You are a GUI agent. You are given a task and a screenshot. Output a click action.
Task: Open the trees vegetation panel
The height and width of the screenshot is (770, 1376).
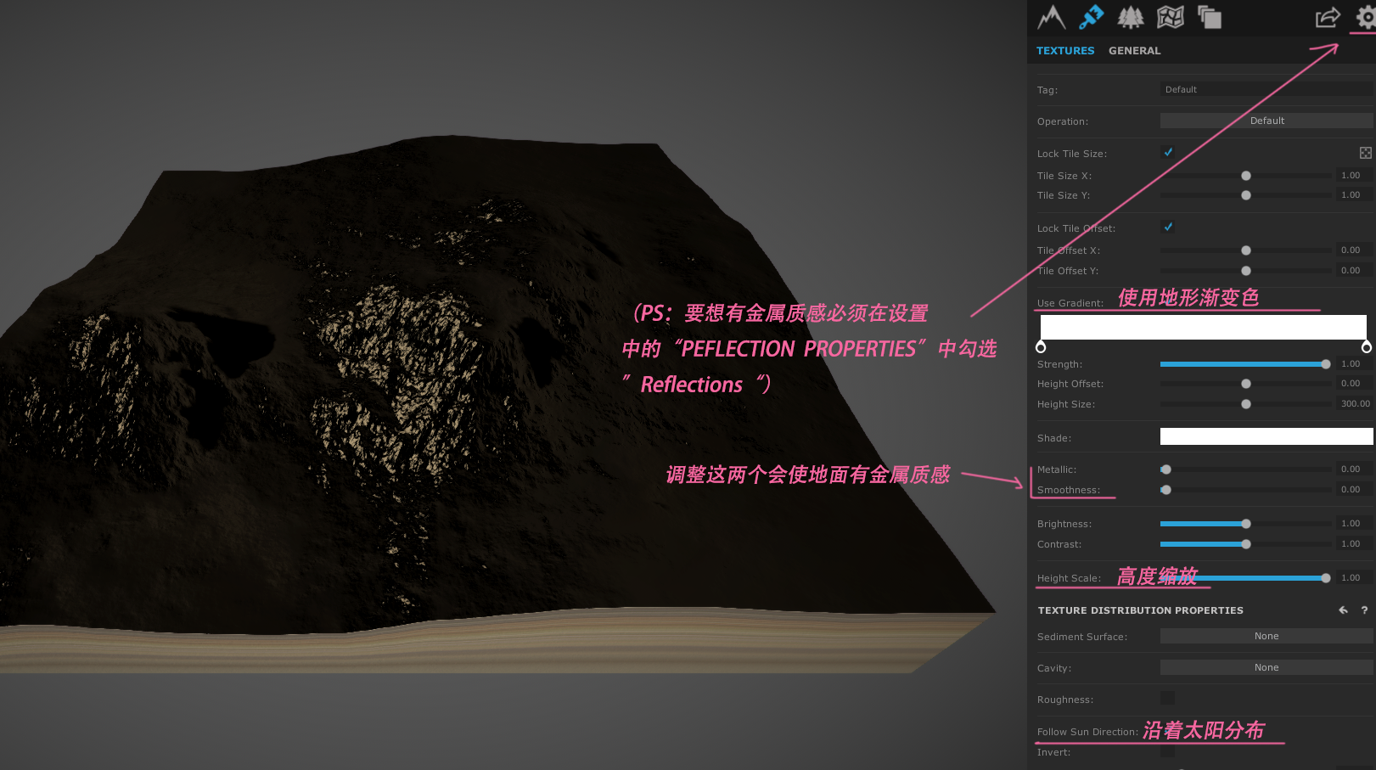pyautogui.click(x=1131, y=17)
